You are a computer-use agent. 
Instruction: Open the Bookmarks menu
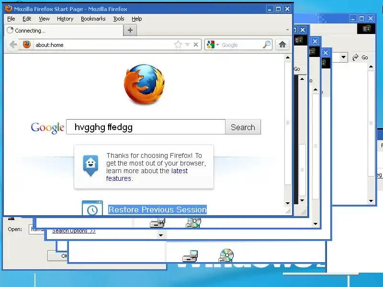coord(93,19)
